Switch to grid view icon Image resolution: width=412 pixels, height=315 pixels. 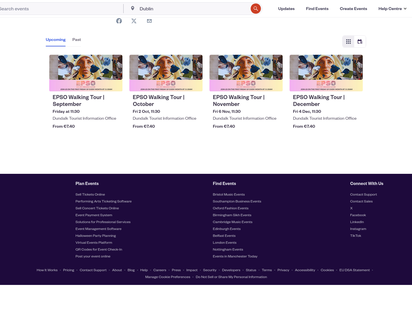click(348, 42)
